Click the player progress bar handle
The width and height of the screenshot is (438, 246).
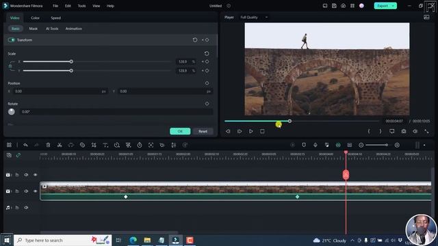point(289,121)
